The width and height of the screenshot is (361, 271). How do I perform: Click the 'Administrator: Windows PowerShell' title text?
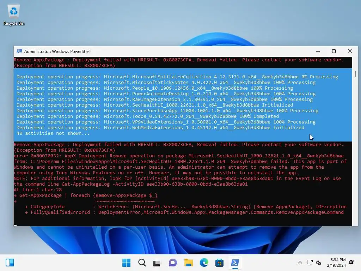click(x=57, y=52)
